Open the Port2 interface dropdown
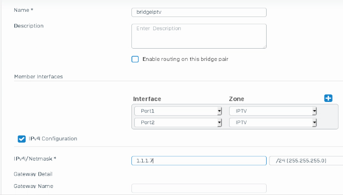The height and width of the screenshot is (195, 343). [x=178, y=122]
